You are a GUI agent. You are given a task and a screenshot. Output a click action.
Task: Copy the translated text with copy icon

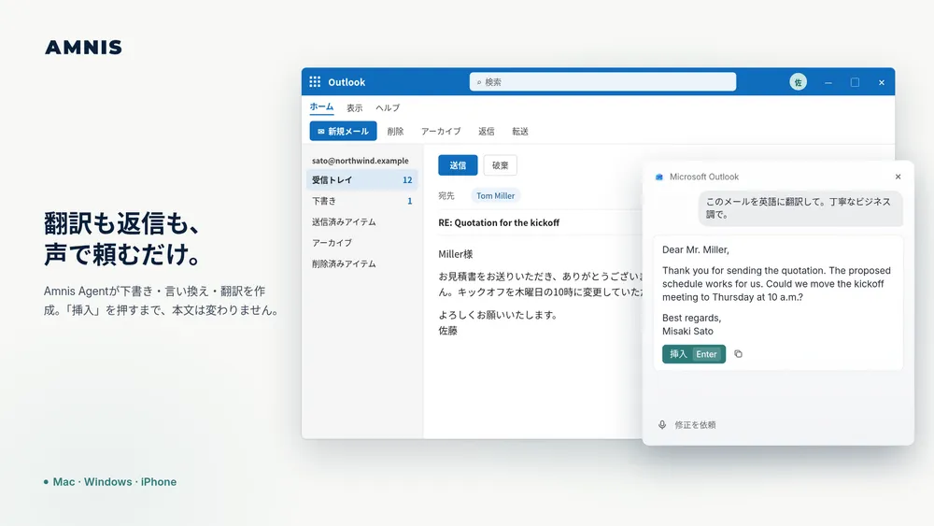pyautogui.click(x=738, y=354)
